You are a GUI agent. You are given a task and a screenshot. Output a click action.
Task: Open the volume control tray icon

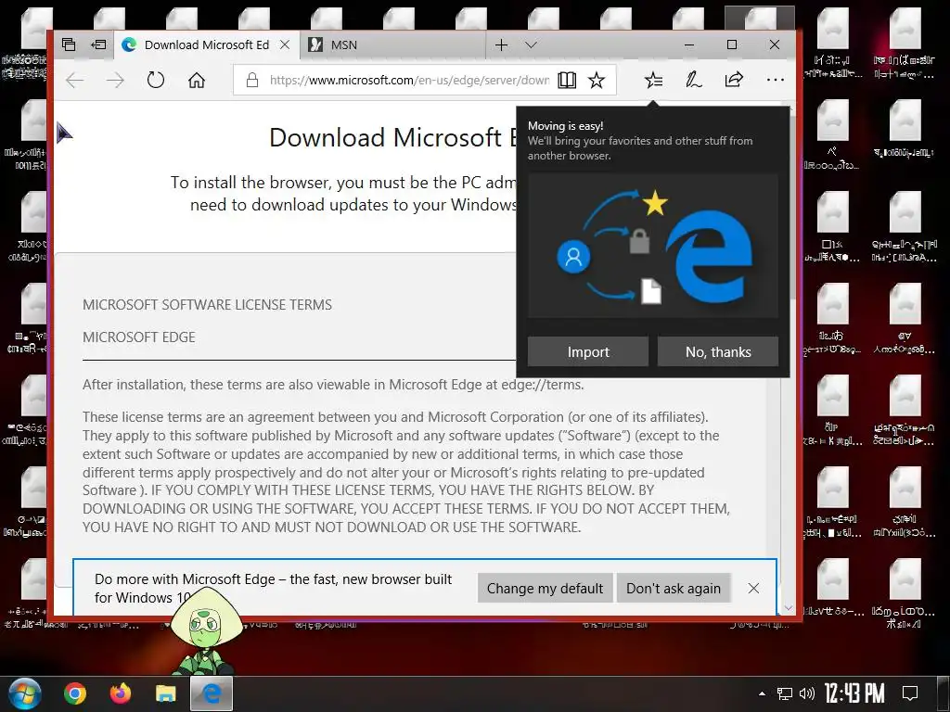[x=806, y=693]
